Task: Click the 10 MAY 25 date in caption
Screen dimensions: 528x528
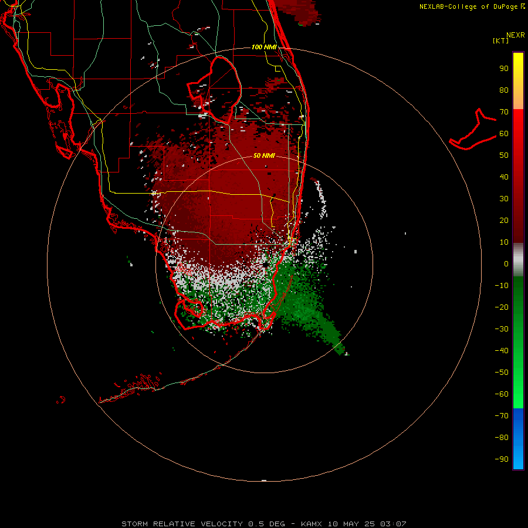Action: 351,524
